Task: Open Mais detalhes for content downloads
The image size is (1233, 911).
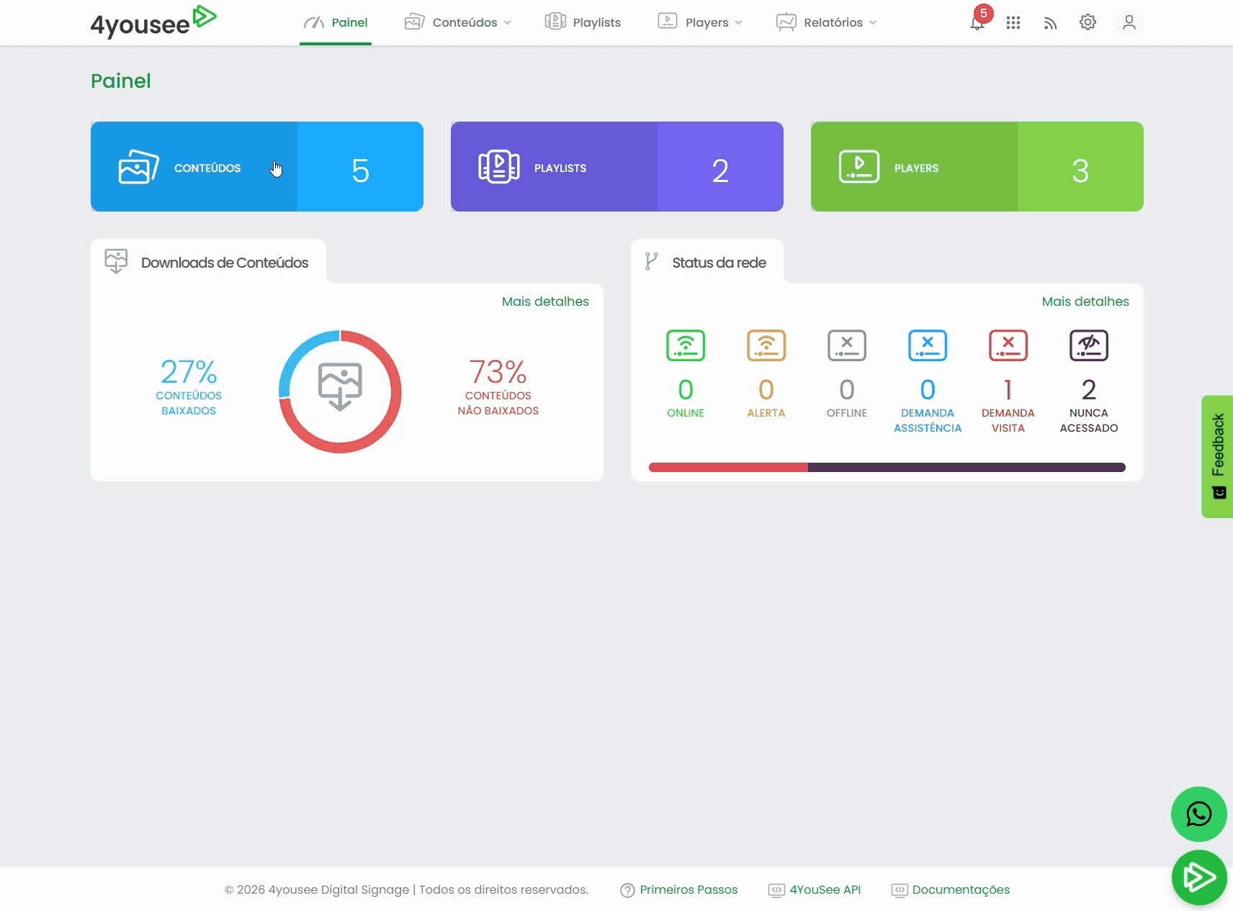Action: [x=545, y=302]
